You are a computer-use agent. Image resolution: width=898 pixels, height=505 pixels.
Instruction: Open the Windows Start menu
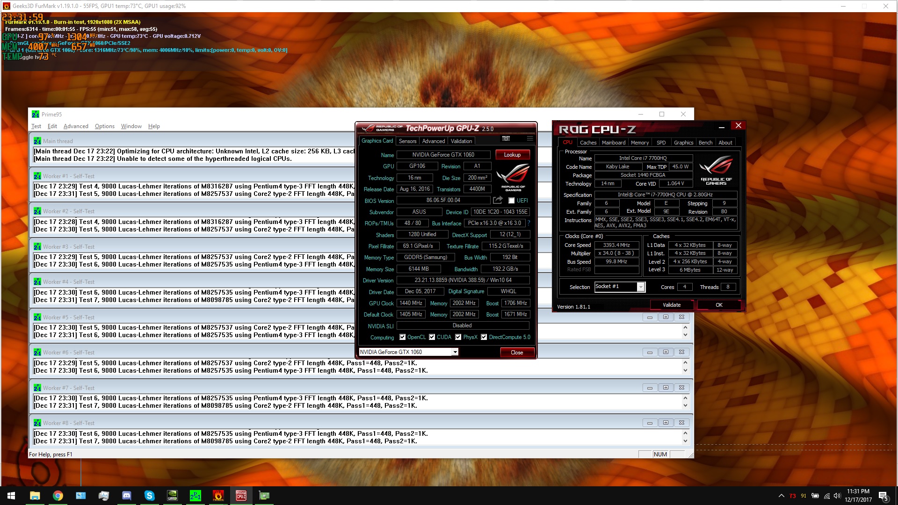coord(11,496)
